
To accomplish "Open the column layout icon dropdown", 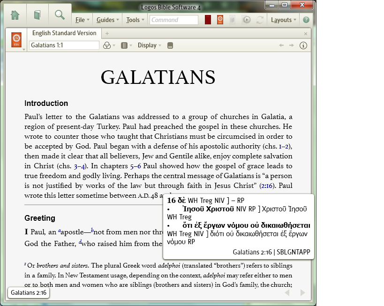I will (126, 45).
